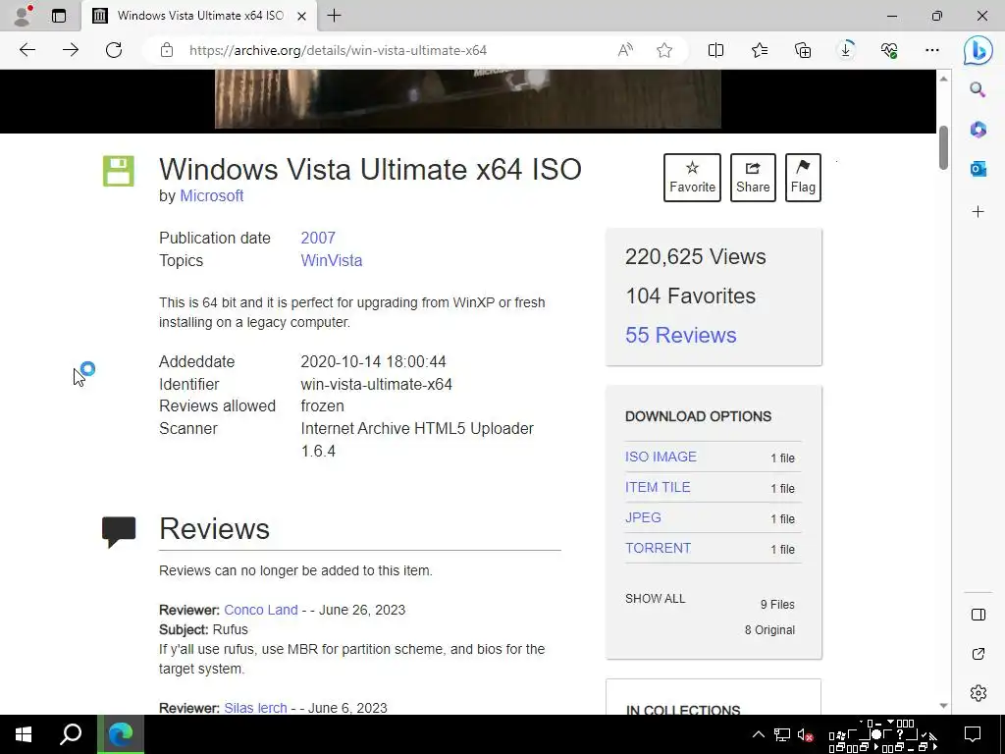The height and width of the screenshot is (754, 1005).
Task: Open a new tab with plus button
Action: (x=334, y=16)
